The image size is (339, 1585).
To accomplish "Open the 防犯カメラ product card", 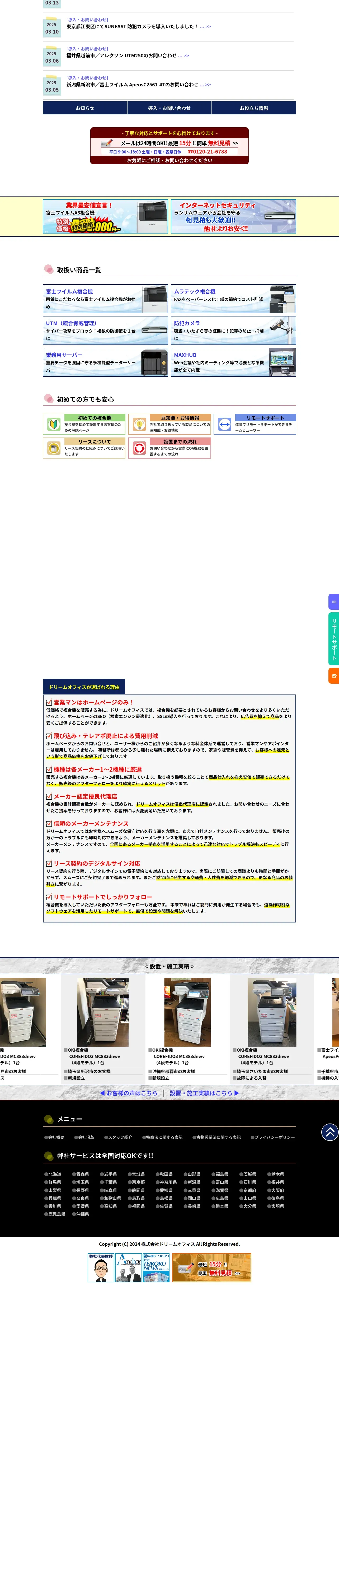I will tap(233, 330).
